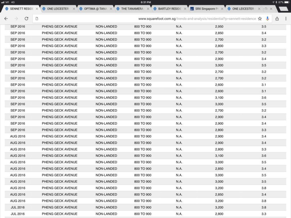Click 3.6 in the AUG 2016 row

pos(264,156)
